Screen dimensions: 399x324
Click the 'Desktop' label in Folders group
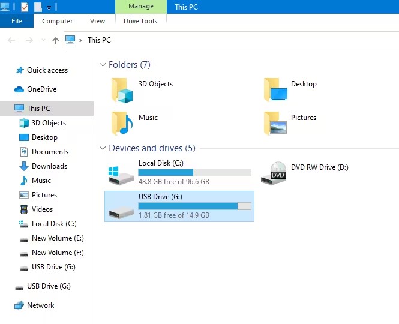coord(304,84)
